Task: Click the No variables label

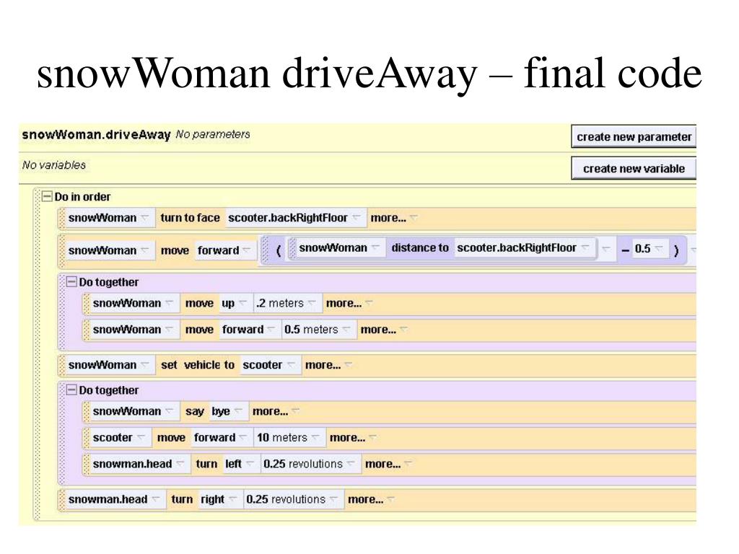Action: coord(53,165)
